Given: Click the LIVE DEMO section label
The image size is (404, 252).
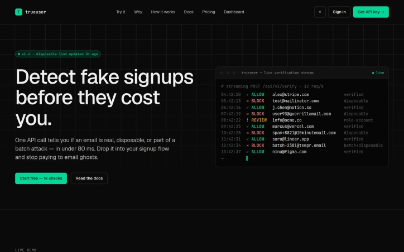Looking at the screenshot, I should [x=26, y=250].
